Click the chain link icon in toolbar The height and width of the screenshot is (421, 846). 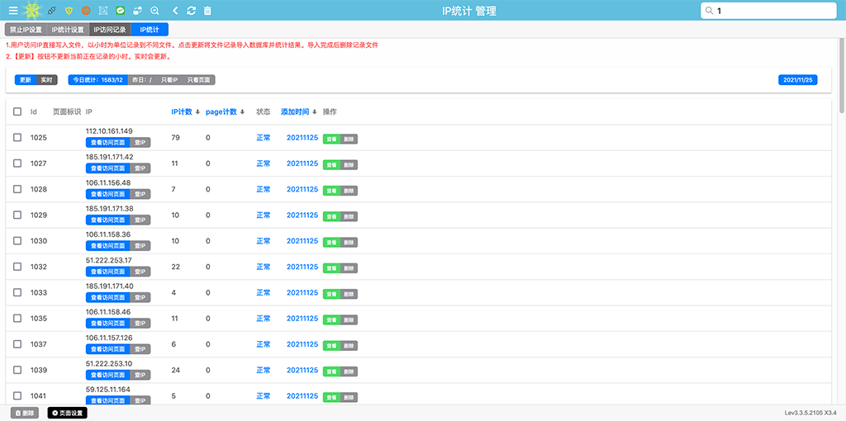tap(52, 11)
